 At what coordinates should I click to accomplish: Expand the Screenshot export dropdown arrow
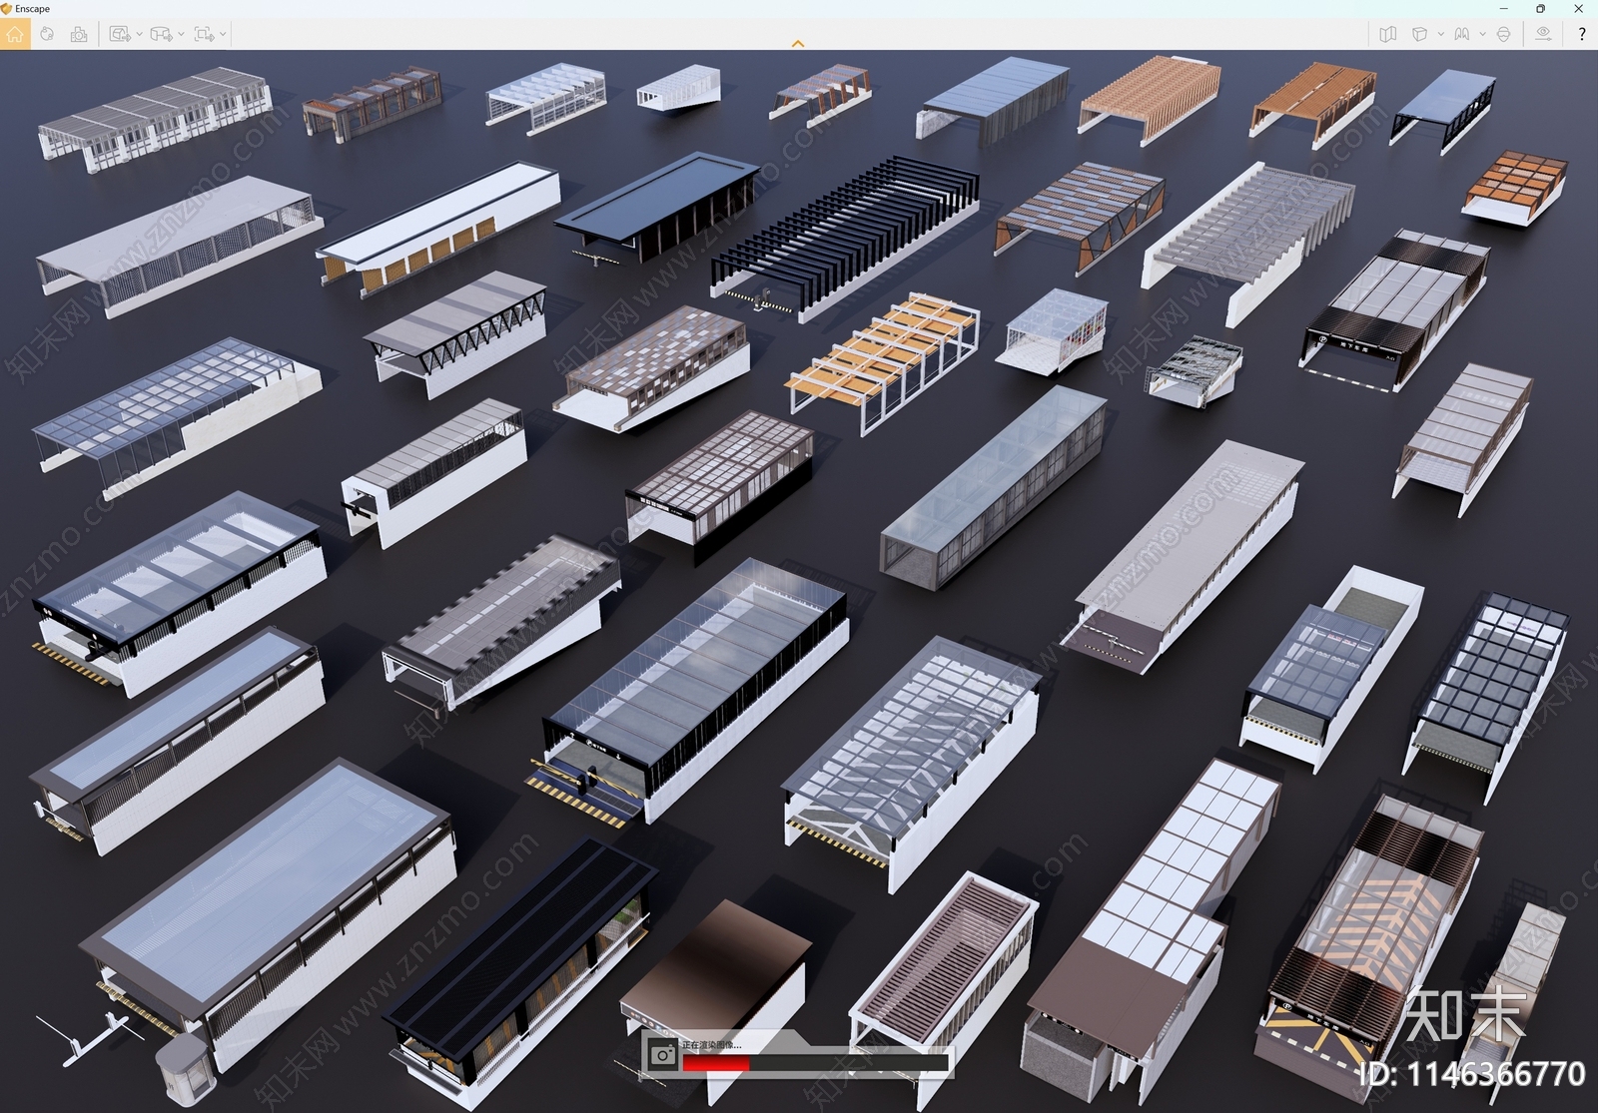point(139,34)
